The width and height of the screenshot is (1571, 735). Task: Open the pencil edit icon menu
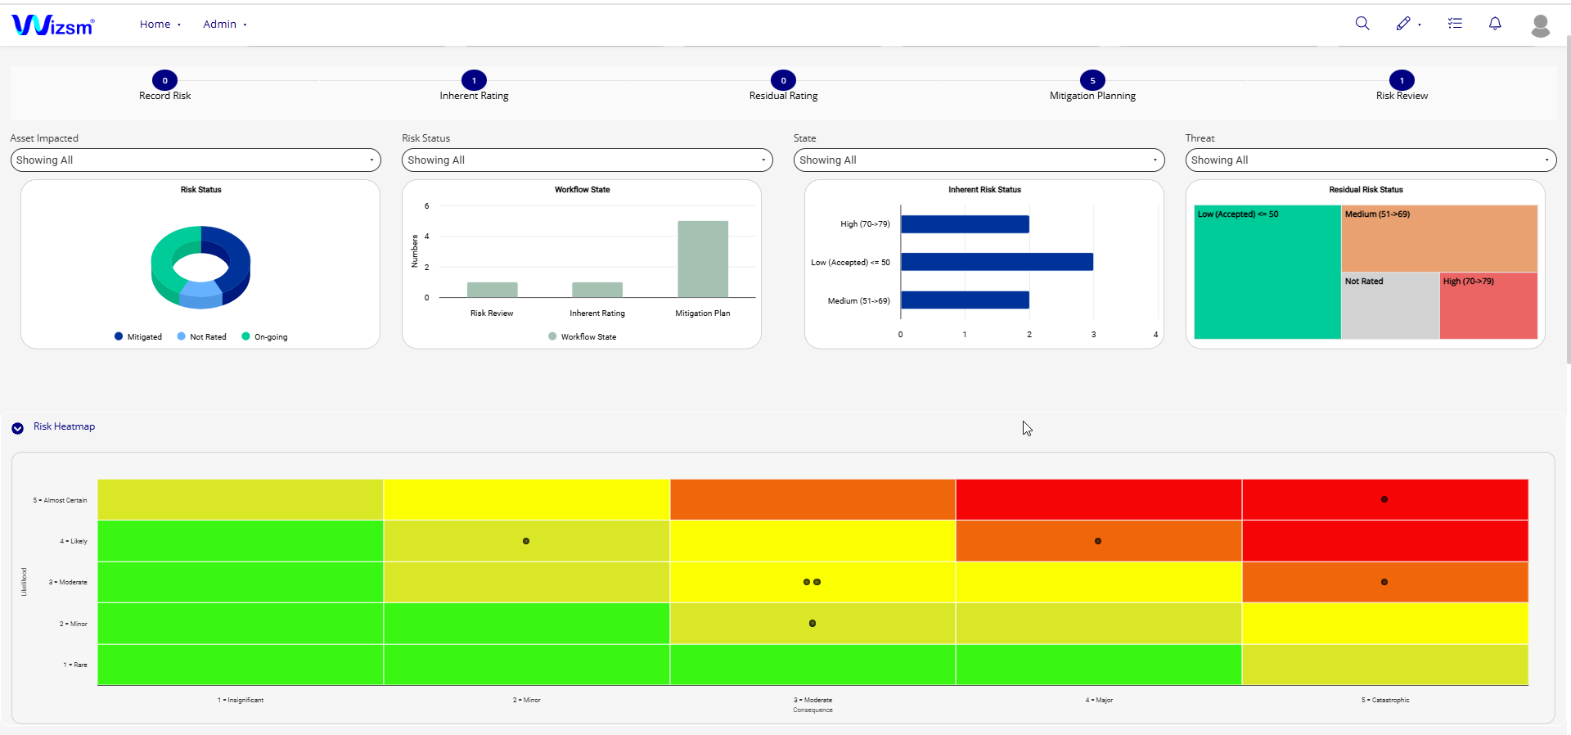pyautogui.click(x=1404, y=24)
